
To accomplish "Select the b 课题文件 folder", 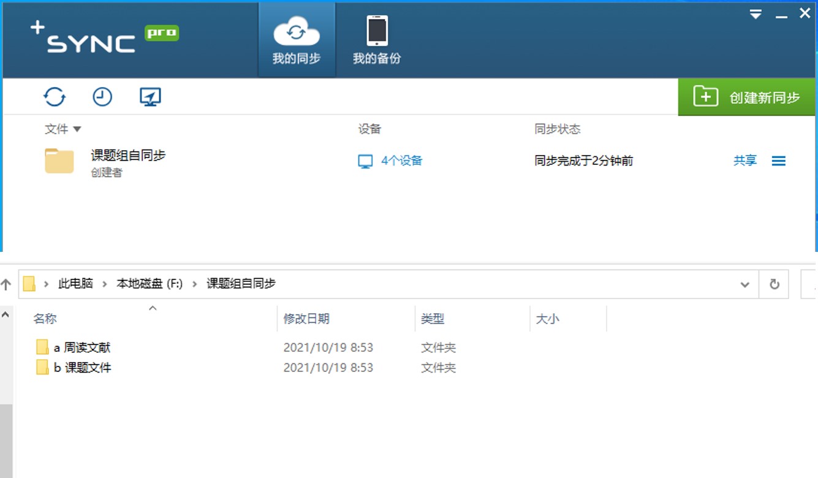I will (x=81, y=368).
